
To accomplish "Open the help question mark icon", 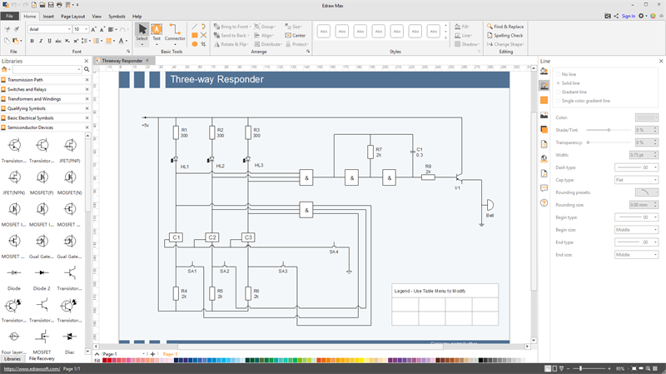I will coord(544,202).
